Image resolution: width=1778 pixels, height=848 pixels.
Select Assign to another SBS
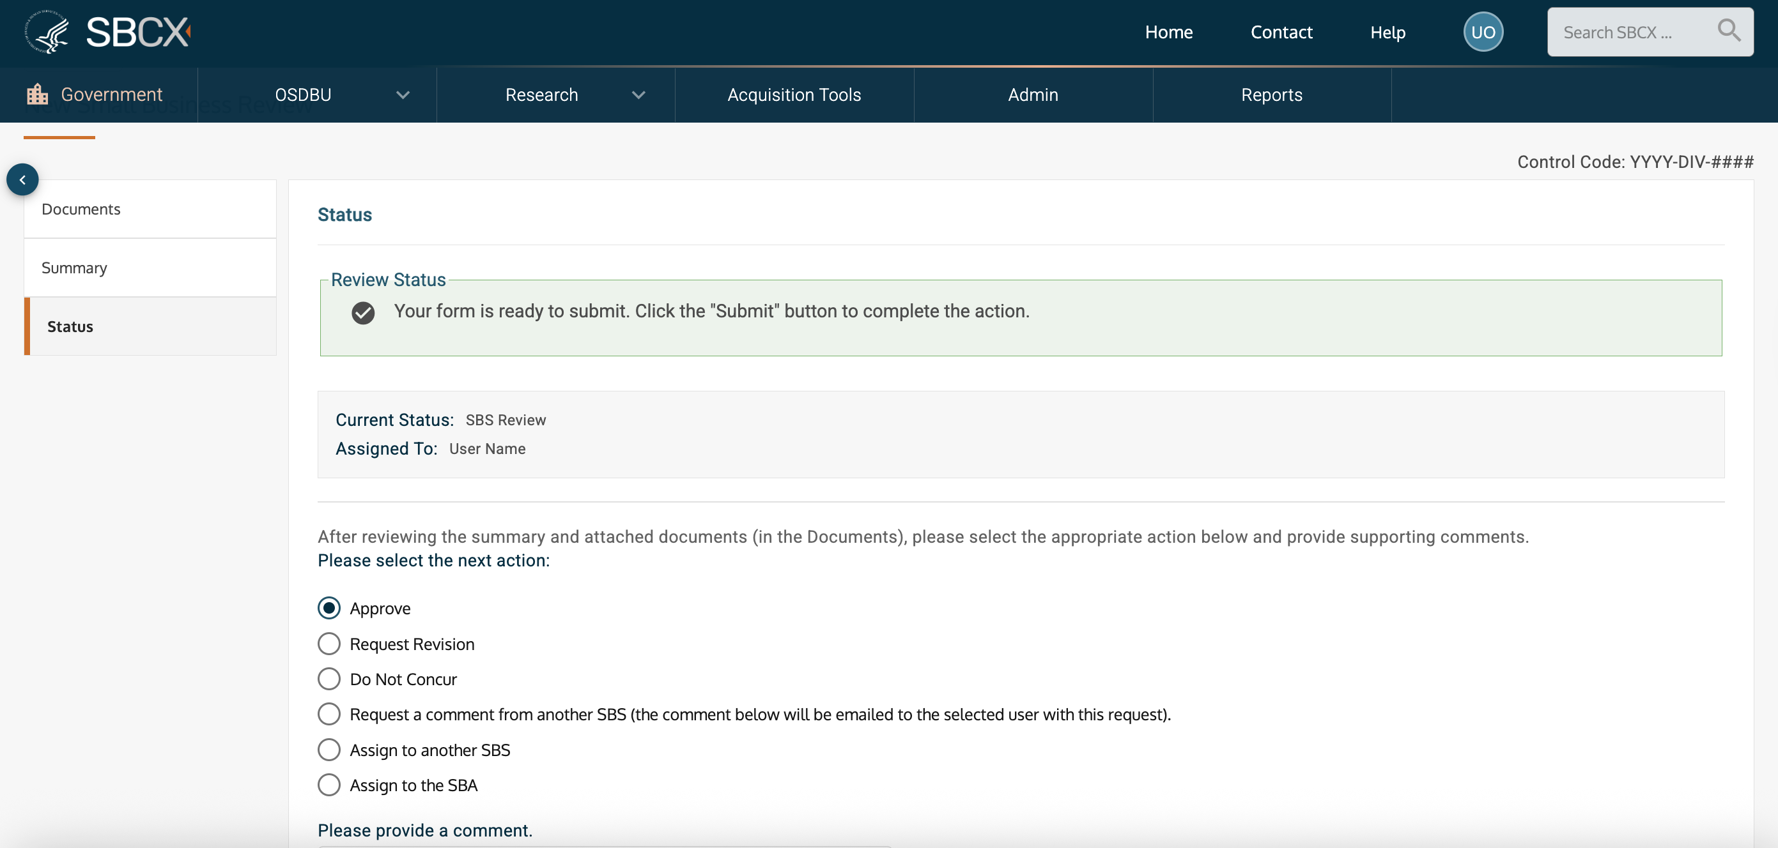pos(329,750)
